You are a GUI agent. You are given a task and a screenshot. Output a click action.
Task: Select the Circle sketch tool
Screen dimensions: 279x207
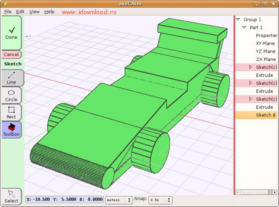[x=11, y=95]
